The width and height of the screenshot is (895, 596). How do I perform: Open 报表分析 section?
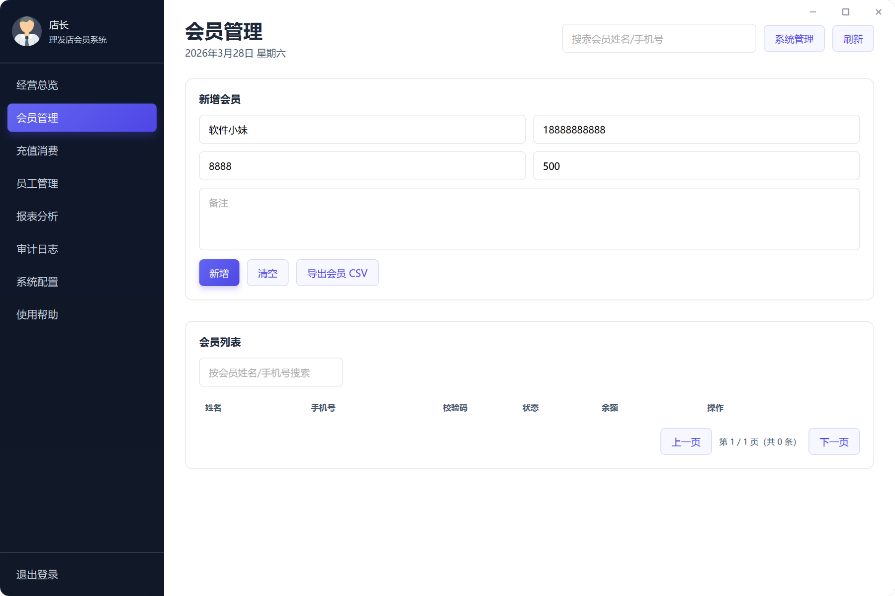(82, 216)
